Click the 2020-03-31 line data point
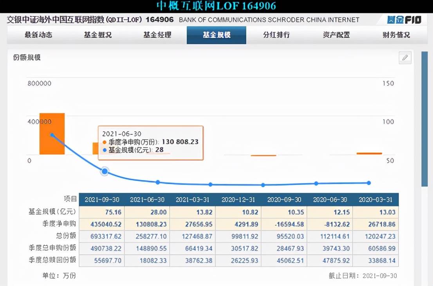Image resolution: width=433 pixels, height=286 pixels. click(x=369, y=183)
